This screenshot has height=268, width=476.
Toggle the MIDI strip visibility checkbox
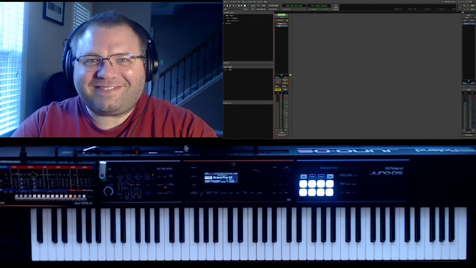coord(225,70)
